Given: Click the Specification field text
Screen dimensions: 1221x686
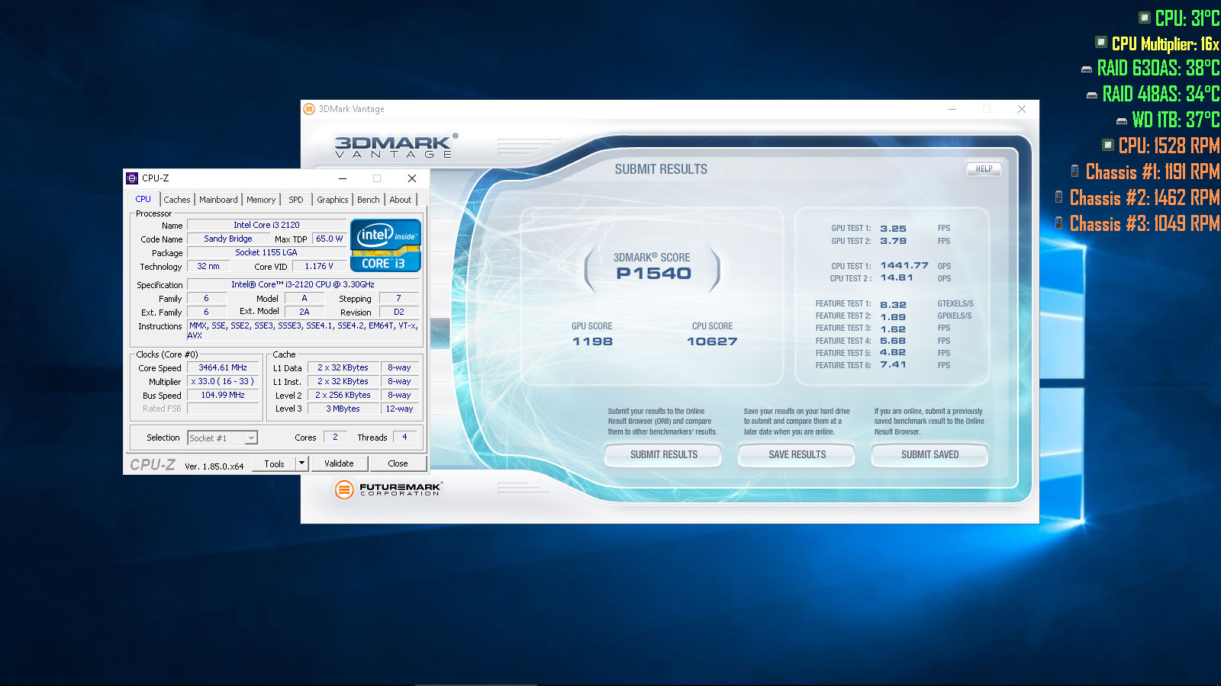Looking at the screenshot, I should coord(303,285).
